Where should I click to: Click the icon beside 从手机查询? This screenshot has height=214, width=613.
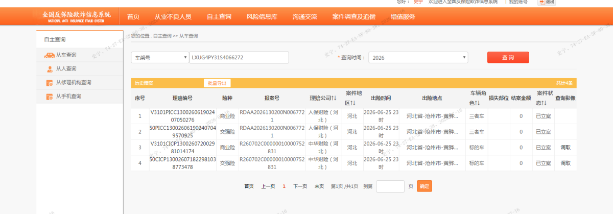click(50, 97)
